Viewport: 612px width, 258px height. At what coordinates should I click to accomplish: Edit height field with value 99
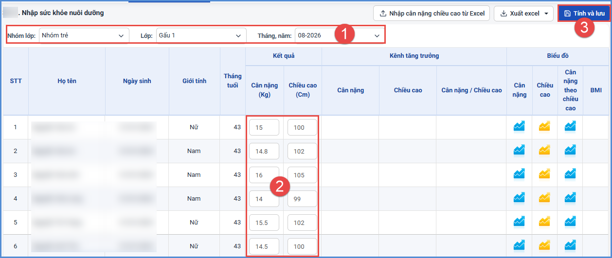(x=302, y=199)
